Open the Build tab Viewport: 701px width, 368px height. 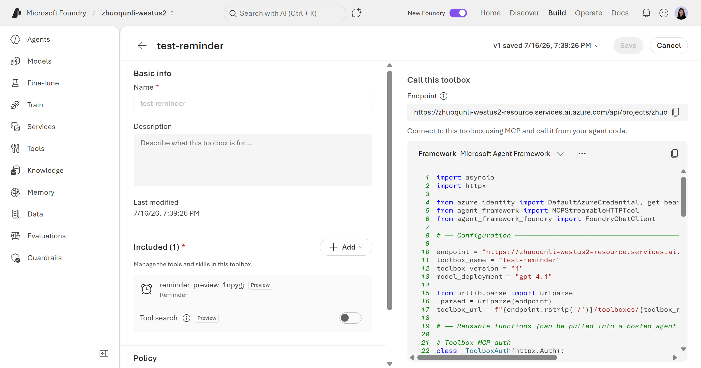point(557,13)
